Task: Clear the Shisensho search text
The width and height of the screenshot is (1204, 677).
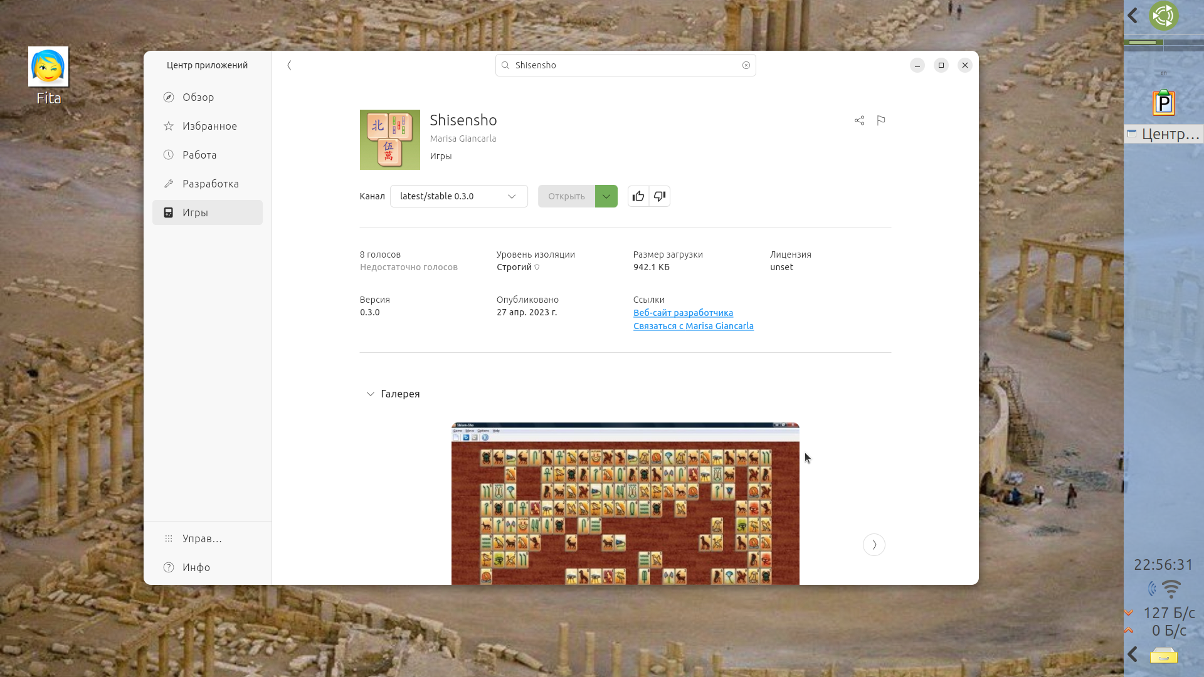Action: coord(746,65)
